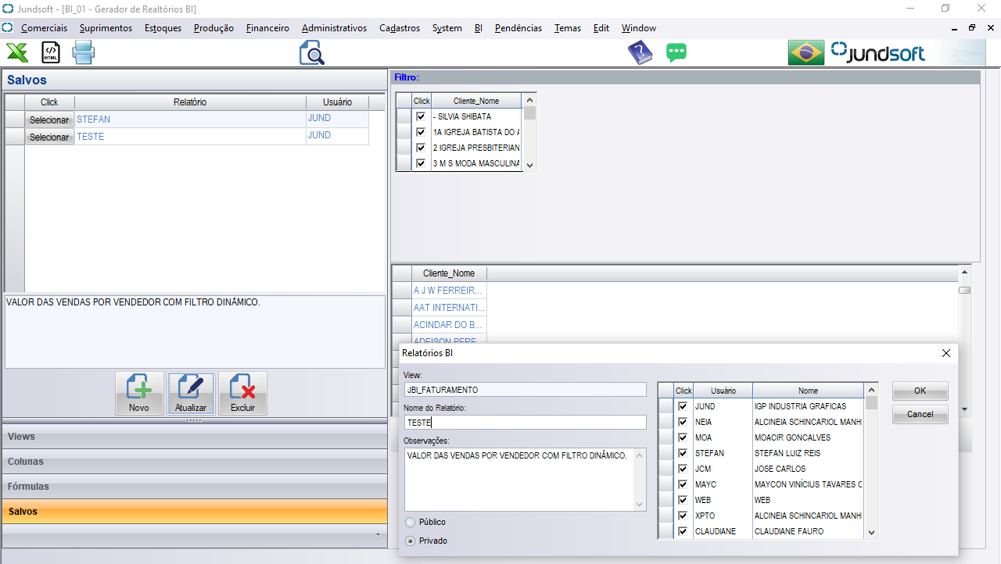Open the magnifier search document icon
The image size is (1001, 564).
(x=311, y=53)
